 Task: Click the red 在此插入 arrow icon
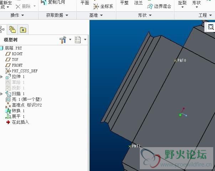(x=8, y=122)
